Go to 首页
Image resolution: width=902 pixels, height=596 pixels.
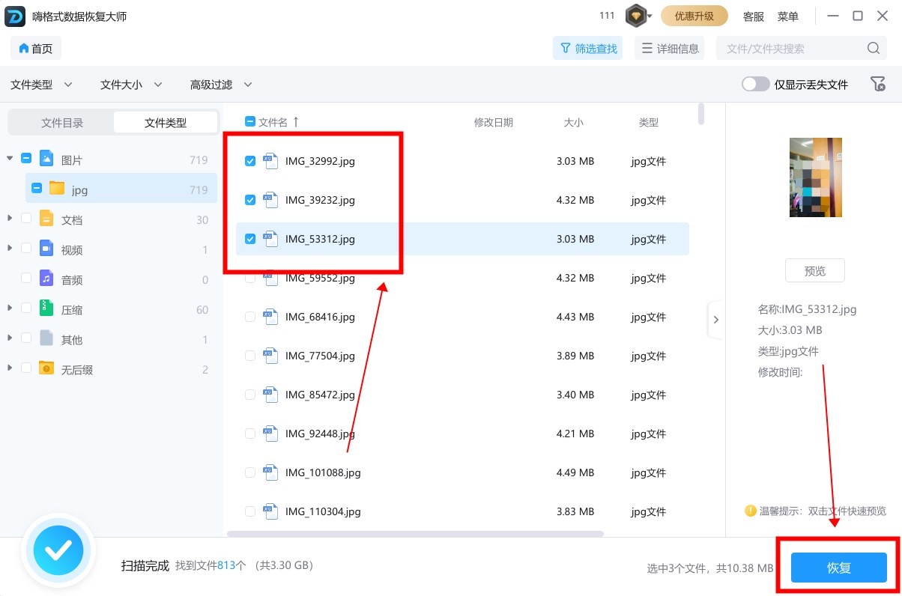pyautogui.click(x=36, y=49)
